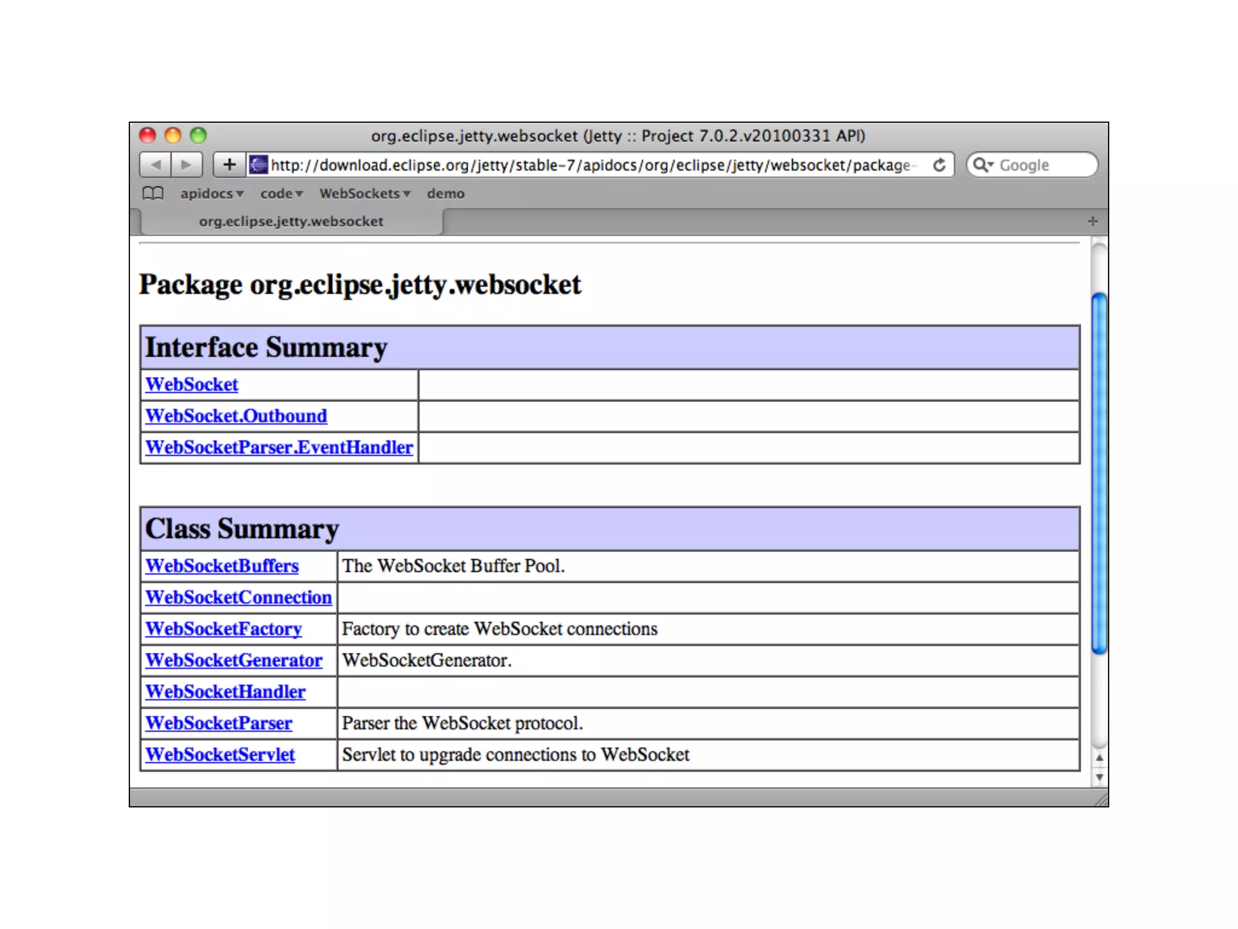Open the bookmarks book icon
The width and height of the screenshot is (1238, 929).
pyautogui.click(x=153, y=194)
